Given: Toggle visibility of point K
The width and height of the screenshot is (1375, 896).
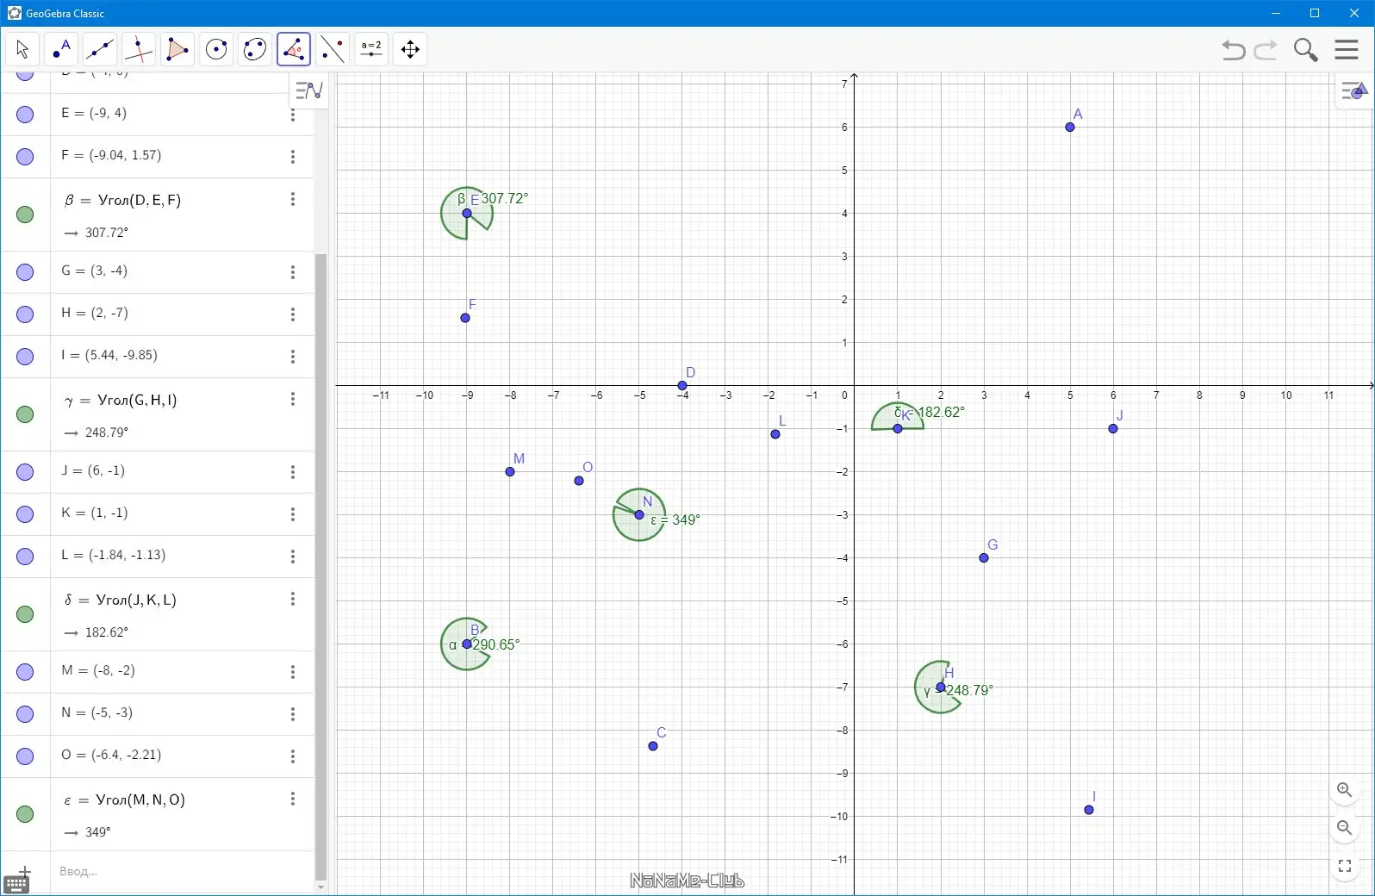Looking at the screenshot, I should pyautogui.click(x=25, y=514).
